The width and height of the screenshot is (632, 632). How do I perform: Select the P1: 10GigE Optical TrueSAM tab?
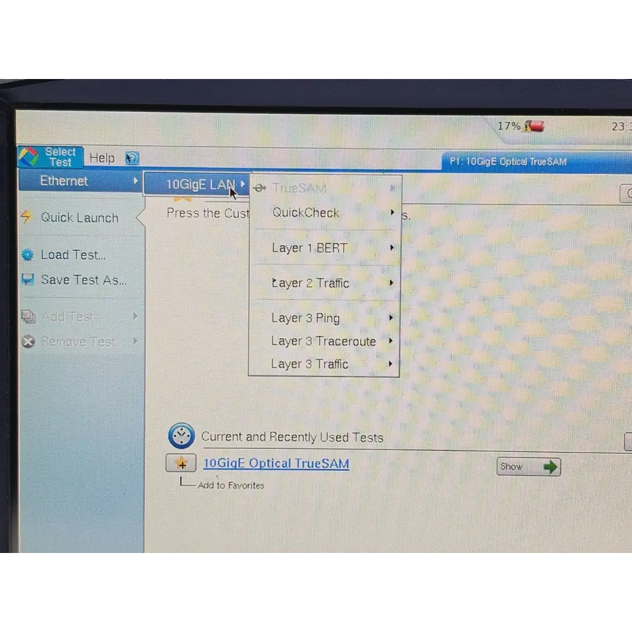(x=537, y=162)
